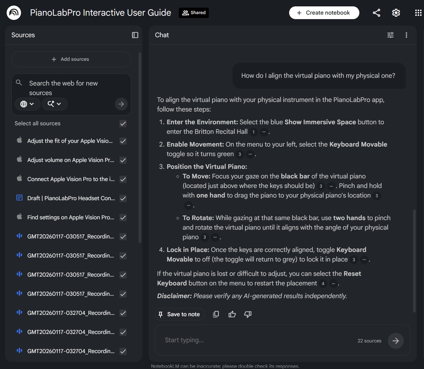This screenshot has width=424, height=369.
Task: Click the Sources panel scrollbar
Action: (140, 148)
